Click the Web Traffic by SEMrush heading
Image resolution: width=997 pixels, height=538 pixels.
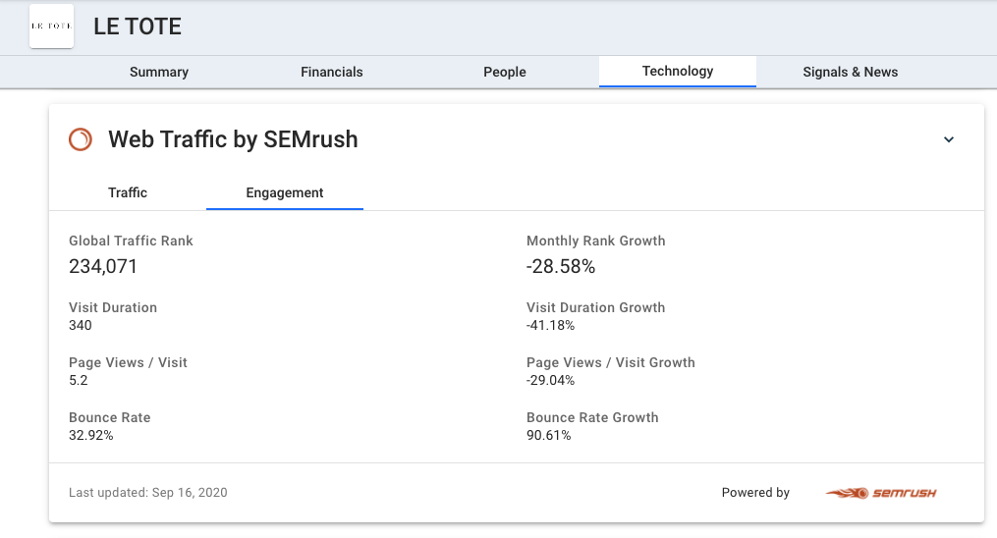pyautogui.click(x=233, y=139)
